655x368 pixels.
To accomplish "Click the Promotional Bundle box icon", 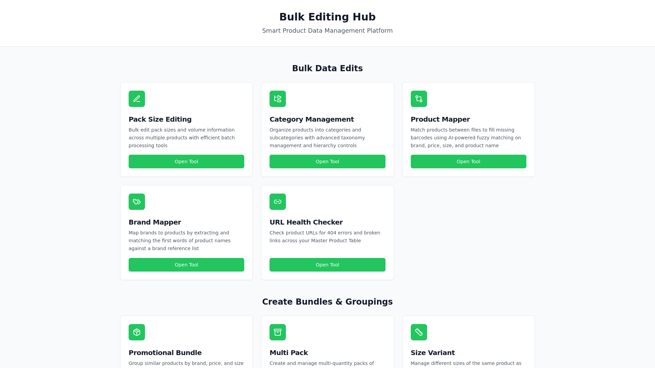I will point(137,332).
